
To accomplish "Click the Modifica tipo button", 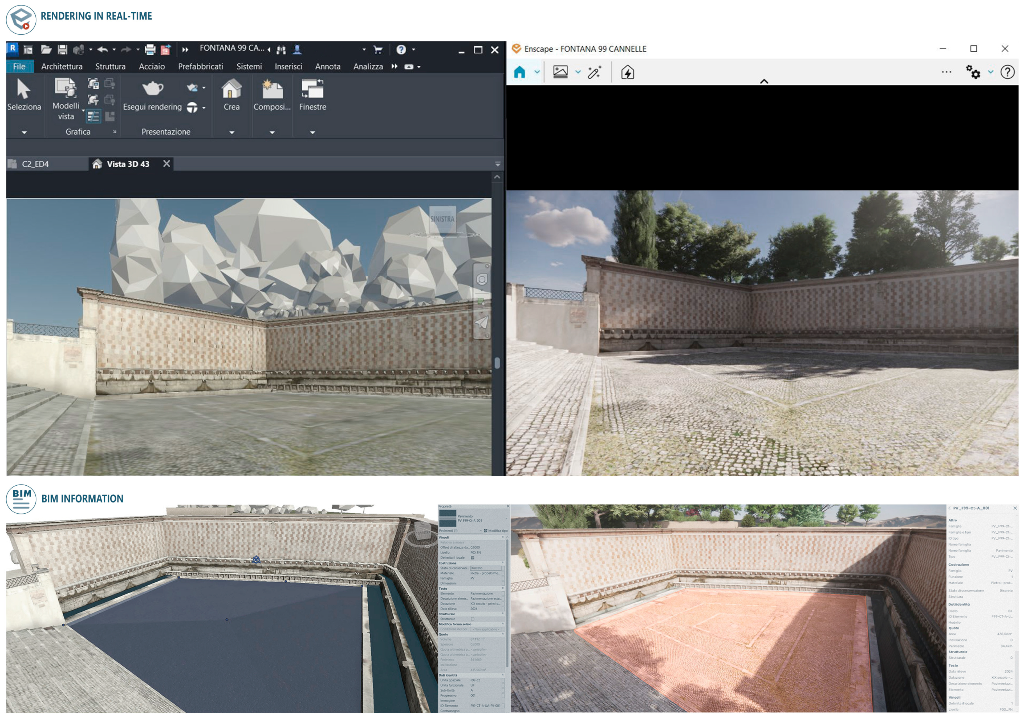I will [x=496, y=531].
